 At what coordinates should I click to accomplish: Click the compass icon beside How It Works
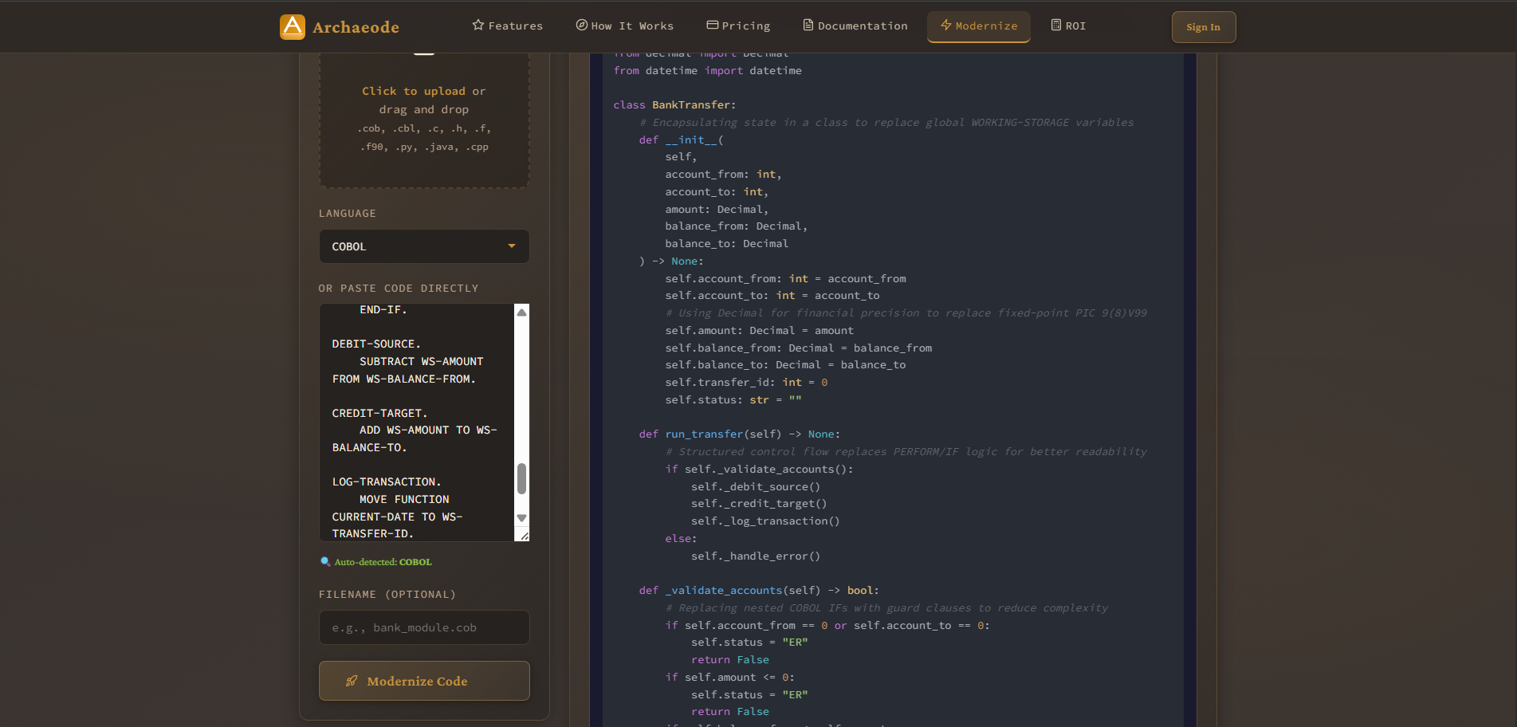coord(582,25)
